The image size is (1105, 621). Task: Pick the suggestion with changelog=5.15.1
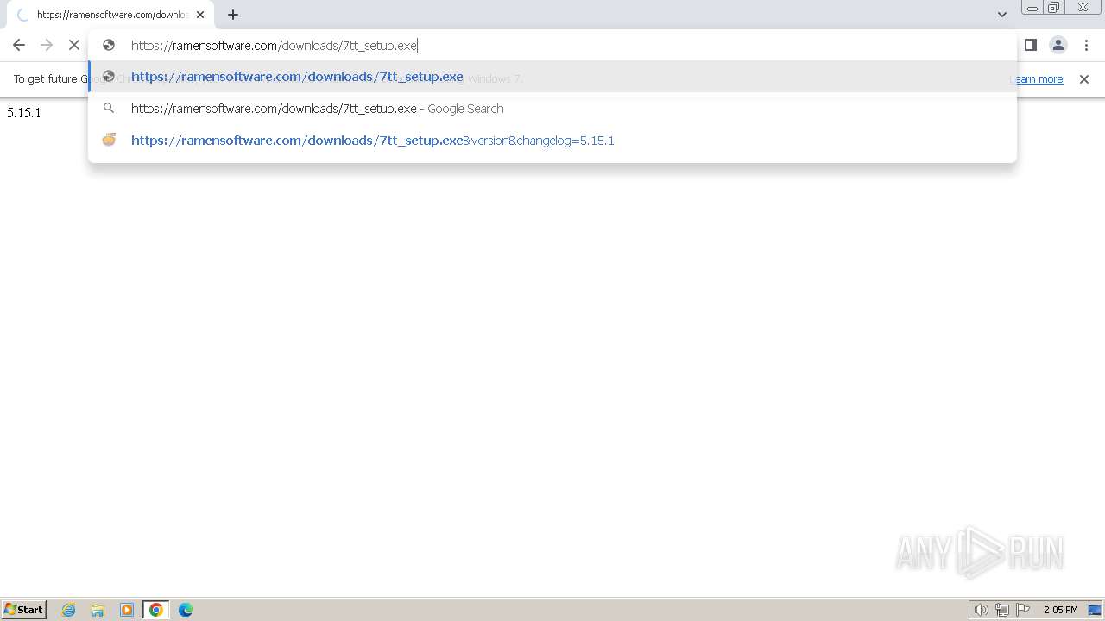pyautogui.click(x=552, y=141)
